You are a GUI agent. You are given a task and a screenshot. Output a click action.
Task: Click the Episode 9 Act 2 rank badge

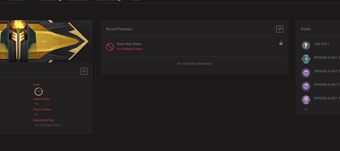306,73
